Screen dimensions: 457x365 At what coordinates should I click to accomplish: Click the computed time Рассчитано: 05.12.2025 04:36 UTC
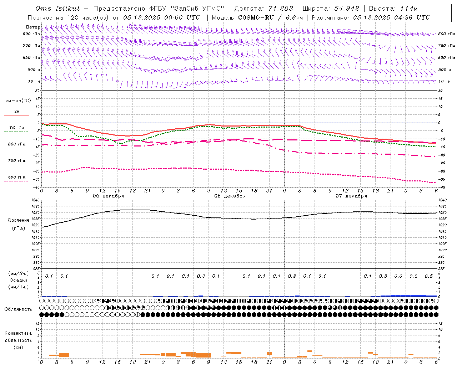(371, 17)
